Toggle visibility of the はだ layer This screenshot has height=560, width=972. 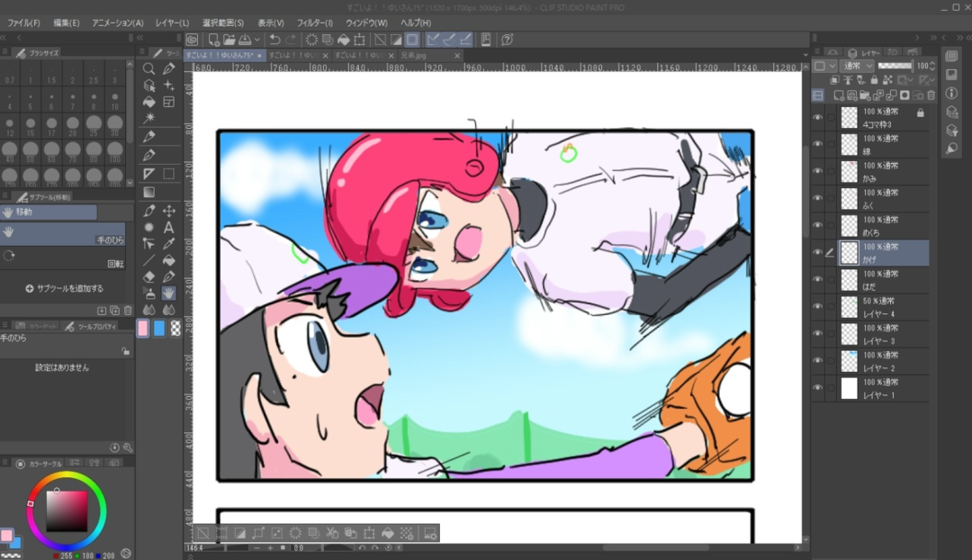pos(817,280)
